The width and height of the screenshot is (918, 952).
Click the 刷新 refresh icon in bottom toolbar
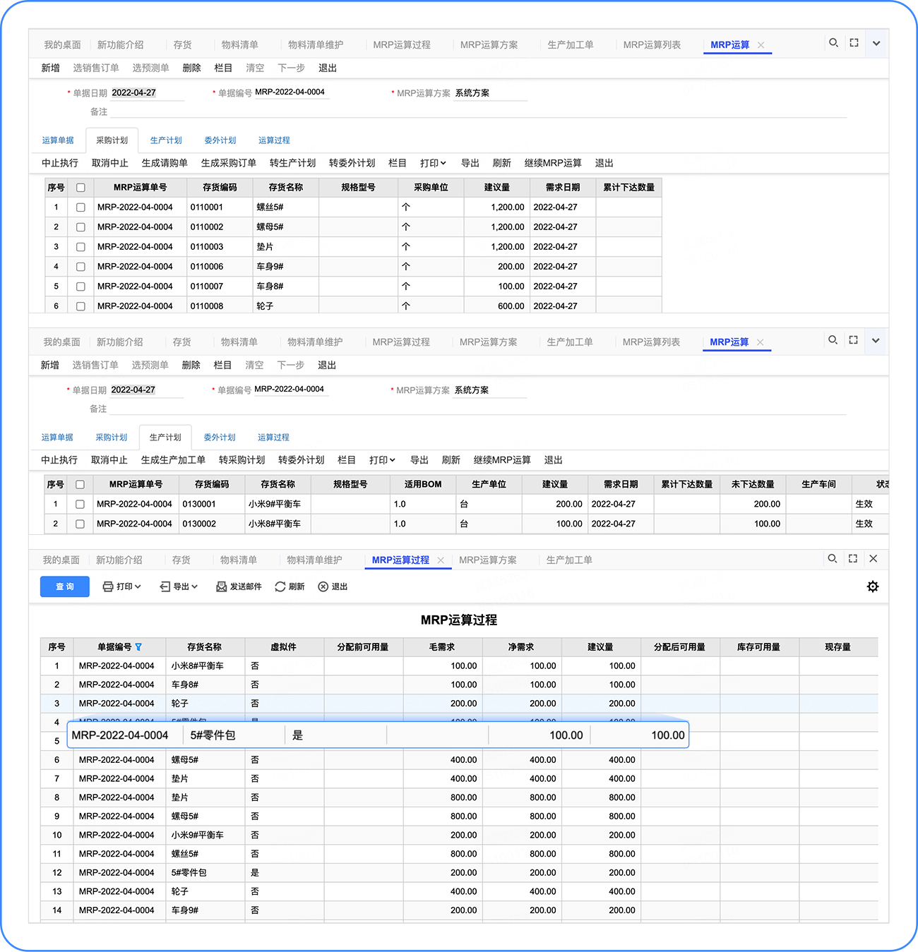[290, 586]
